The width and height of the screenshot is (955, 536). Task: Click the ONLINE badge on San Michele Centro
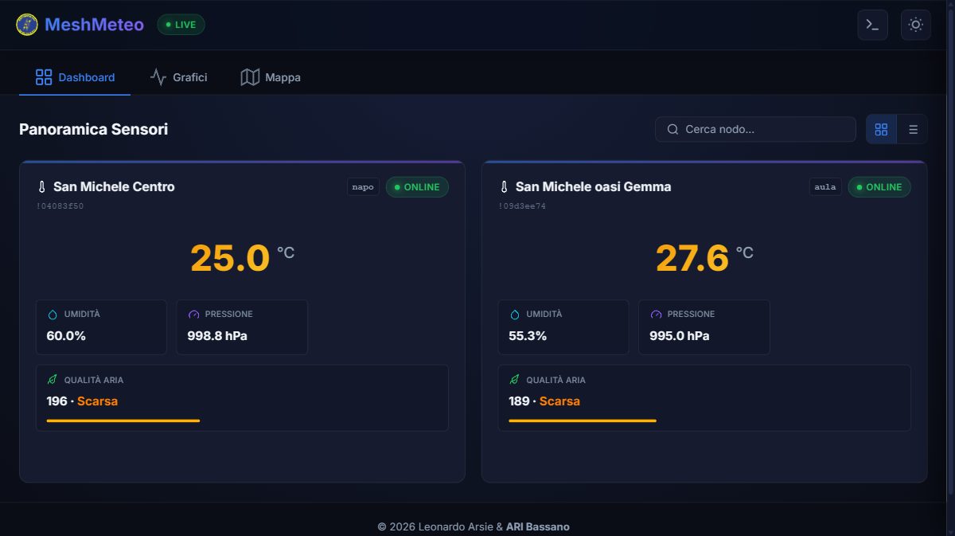[417, 187]
